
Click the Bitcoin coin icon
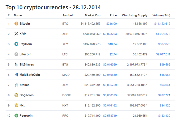(16, 24)
